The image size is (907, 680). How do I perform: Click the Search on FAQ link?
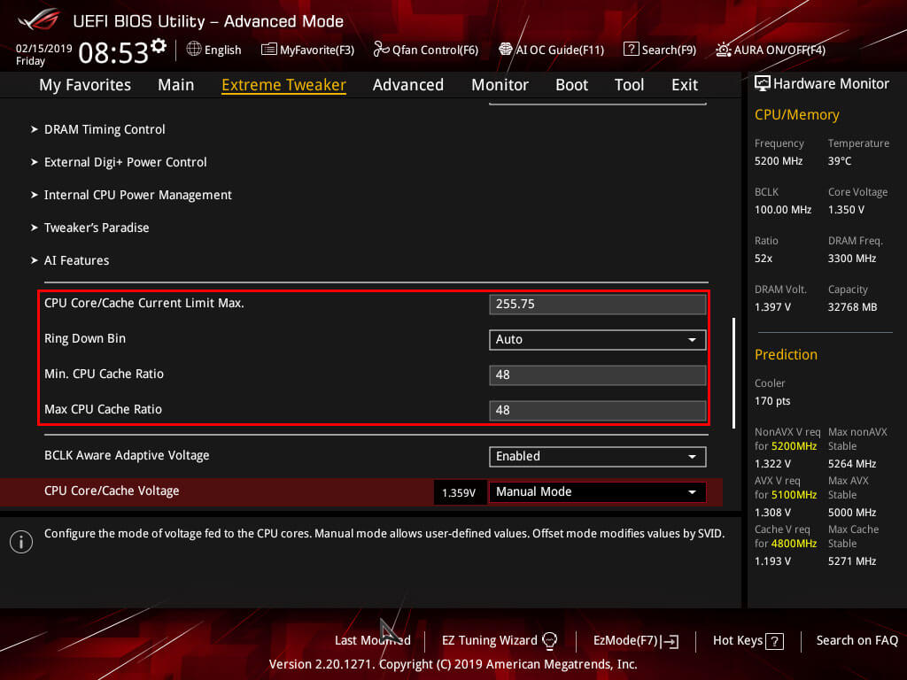857,640
